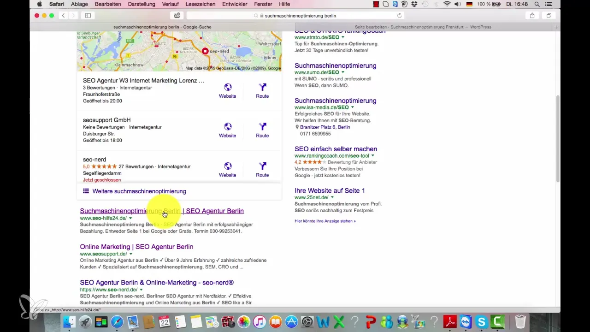Click the page vertical scrollbar

pyautogui.click(x=558, y=138)
